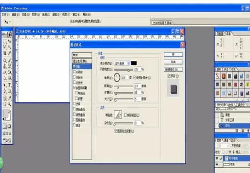Select the Dodge tool in toolbox
Image resolution: width=250 pixels, height=173 pixels.
(x=9, y=78)
